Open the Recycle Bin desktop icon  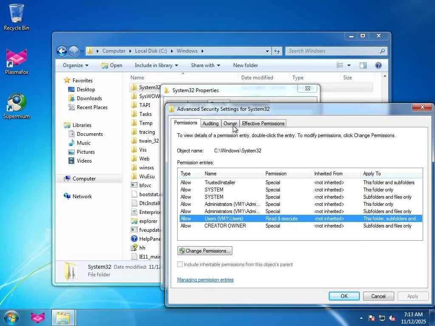[x=16, y=17]
